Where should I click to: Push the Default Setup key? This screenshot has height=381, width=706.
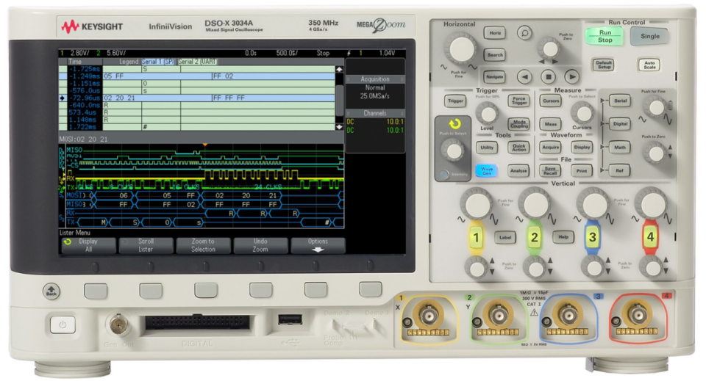[x=604, y=65]
